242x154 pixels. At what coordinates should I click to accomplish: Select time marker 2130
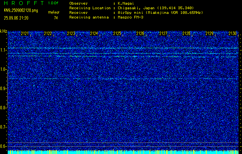point(233,33)
